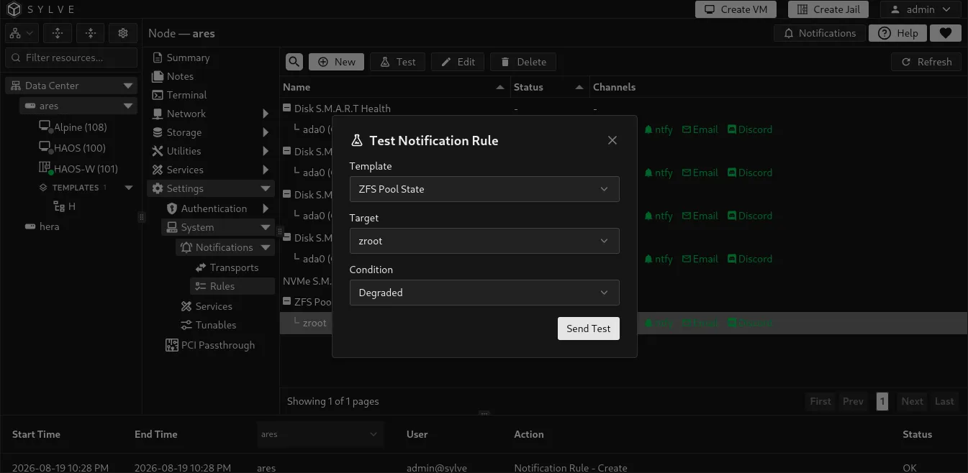Collapse the ares node in tree
Image resolution: width=968 pixels, height=473 pixels.
tap(129, 106)
